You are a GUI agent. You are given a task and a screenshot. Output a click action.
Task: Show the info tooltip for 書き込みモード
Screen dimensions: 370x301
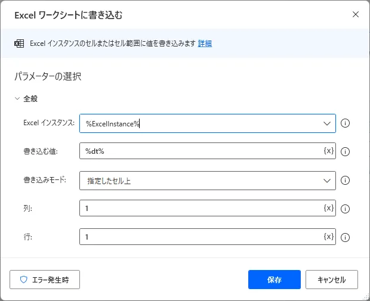tap(345, 180)
